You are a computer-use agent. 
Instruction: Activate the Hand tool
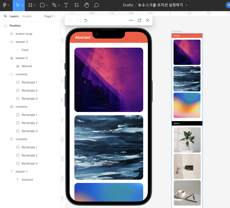[x=86, y=5]
